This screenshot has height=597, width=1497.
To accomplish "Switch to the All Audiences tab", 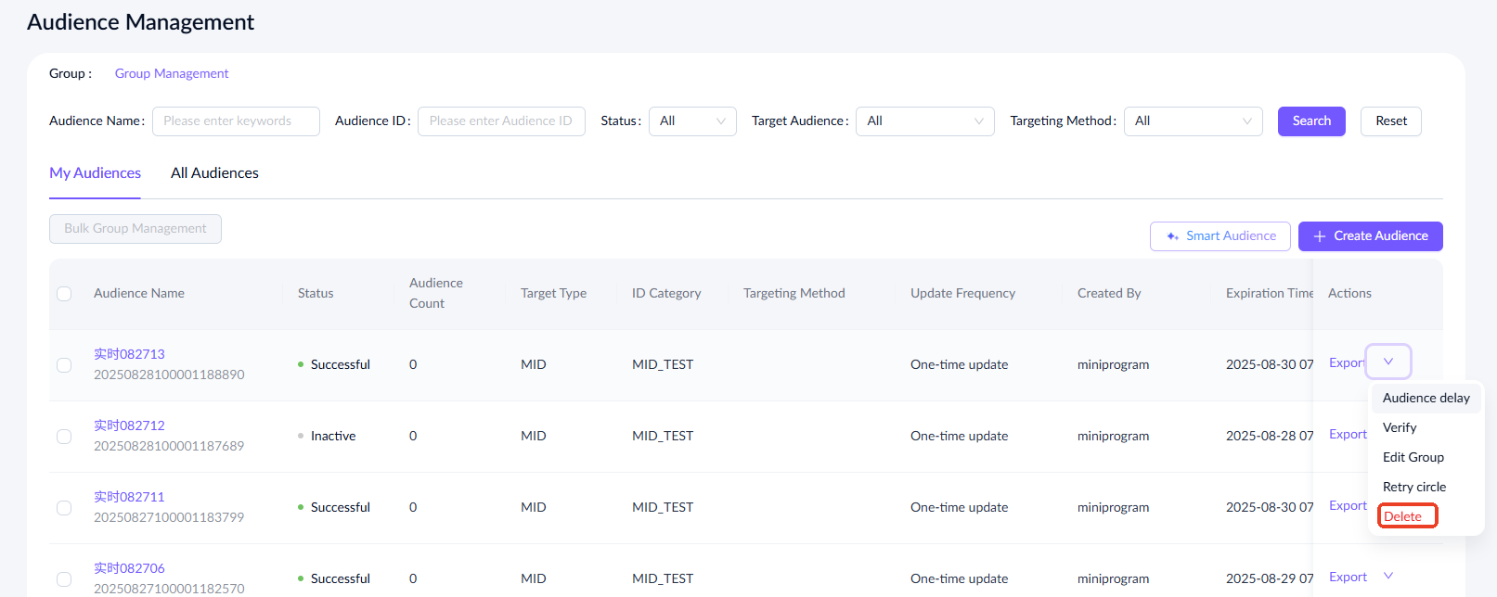I will tap(214, 173).
